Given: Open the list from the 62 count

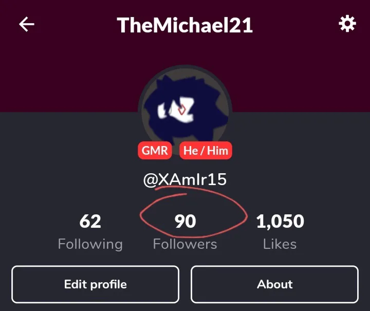Looking at the screenshot, I should coord(90,222).
